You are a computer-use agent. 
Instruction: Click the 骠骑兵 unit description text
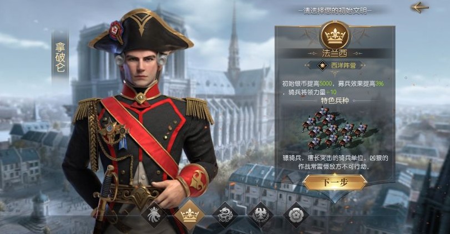(335, 162)
